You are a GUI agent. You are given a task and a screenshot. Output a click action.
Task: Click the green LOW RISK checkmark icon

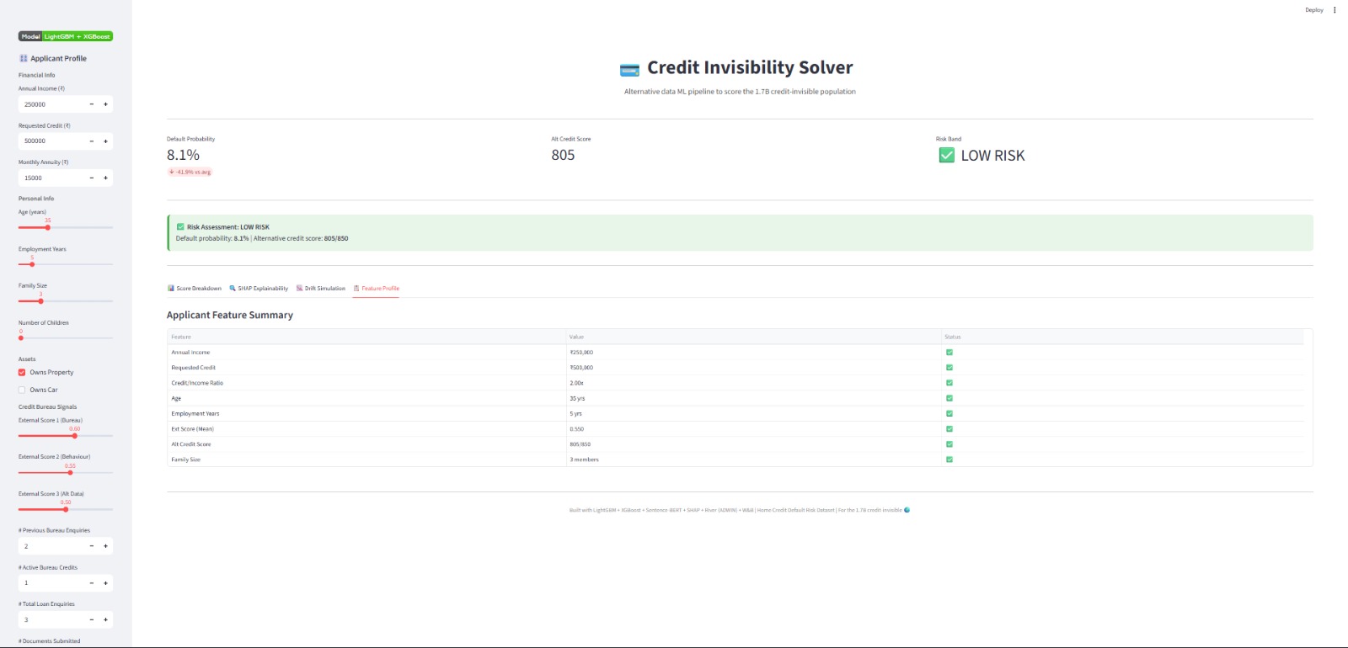[x=947, y=156]
